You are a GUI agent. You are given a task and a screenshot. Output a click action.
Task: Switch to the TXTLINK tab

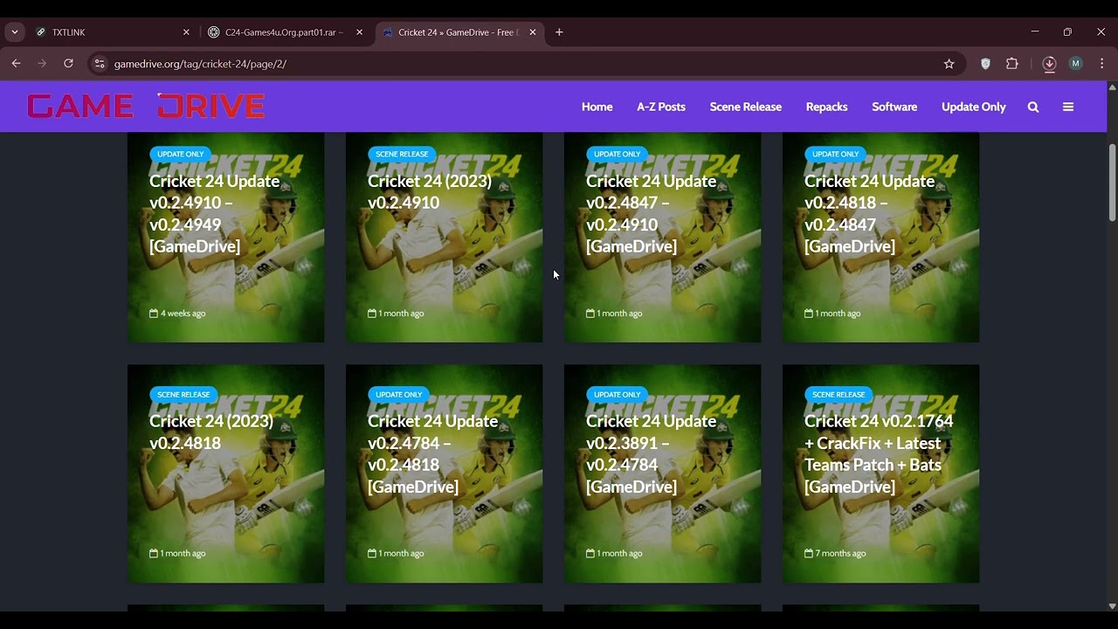pyautogui.click(x=112, y=32)
